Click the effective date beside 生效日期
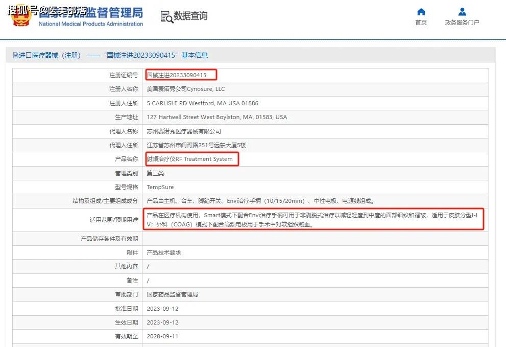 [x=163, y=322]
